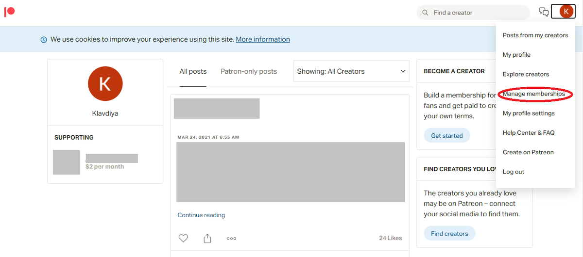The height and width of the screenshot is (257, 583).
Task: Select Posts from my creators menu item
Action: coord(535,35)
